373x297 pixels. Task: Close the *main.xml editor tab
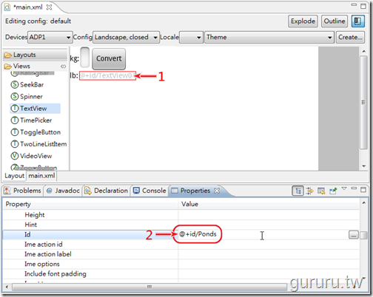(50, 7)
